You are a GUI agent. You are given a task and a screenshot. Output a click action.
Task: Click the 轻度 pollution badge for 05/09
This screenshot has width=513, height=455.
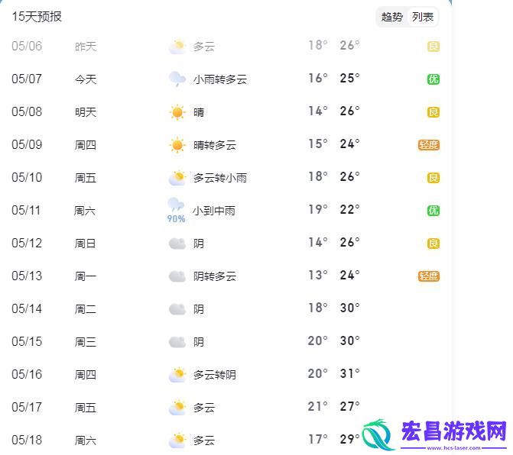click(429, 145)
